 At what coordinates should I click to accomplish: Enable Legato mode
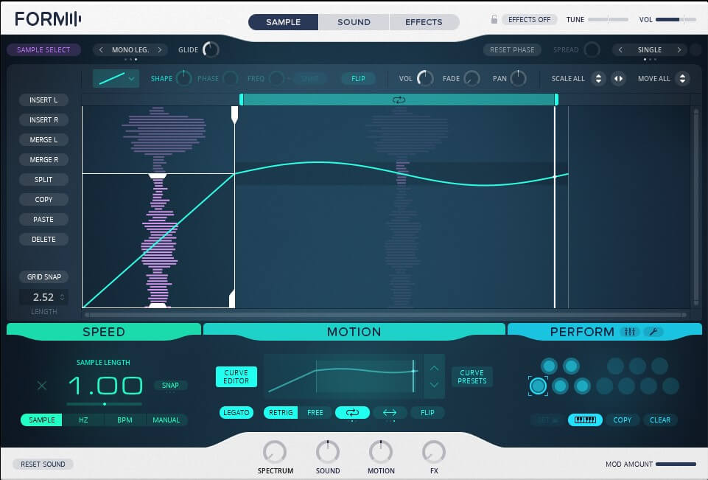236,413
